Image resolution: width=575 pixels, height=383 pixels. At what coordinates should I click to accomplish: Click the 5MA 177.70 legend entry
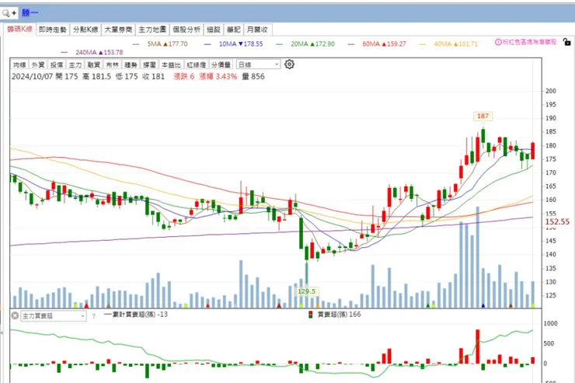click(160, 44)
